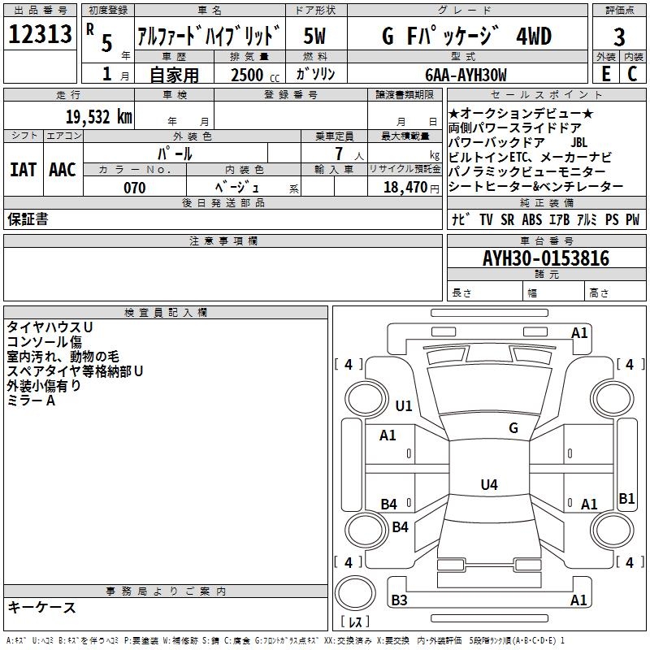
Task: Click the B3 damage mark on the diagram
Action: pos(399,600)
